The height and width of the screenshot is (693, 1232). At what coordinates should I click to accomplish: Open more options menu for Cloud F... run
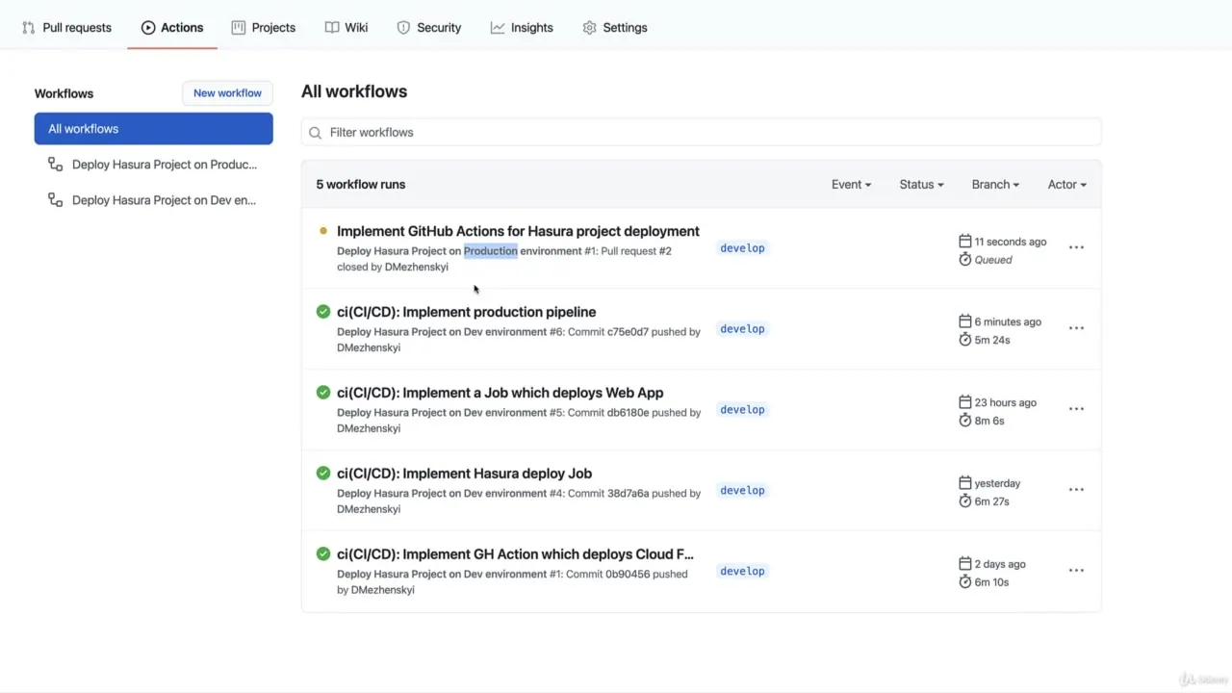pos(1076,571)
